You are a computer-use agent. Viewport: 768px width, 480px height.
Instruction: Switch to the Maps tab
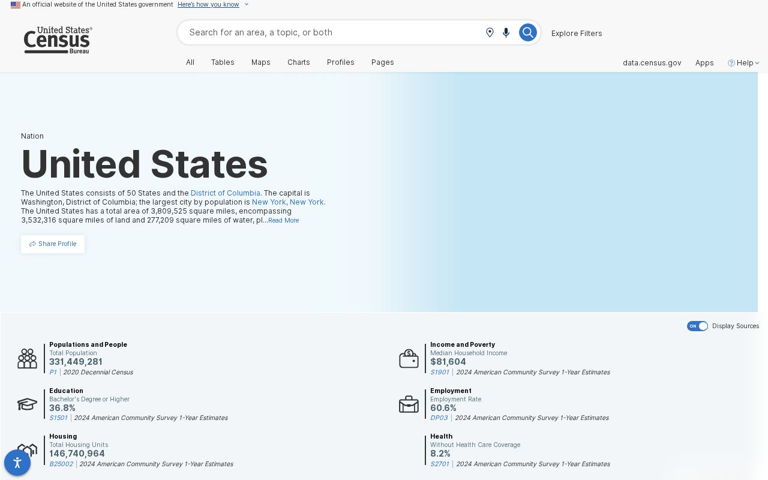point(261,62)
